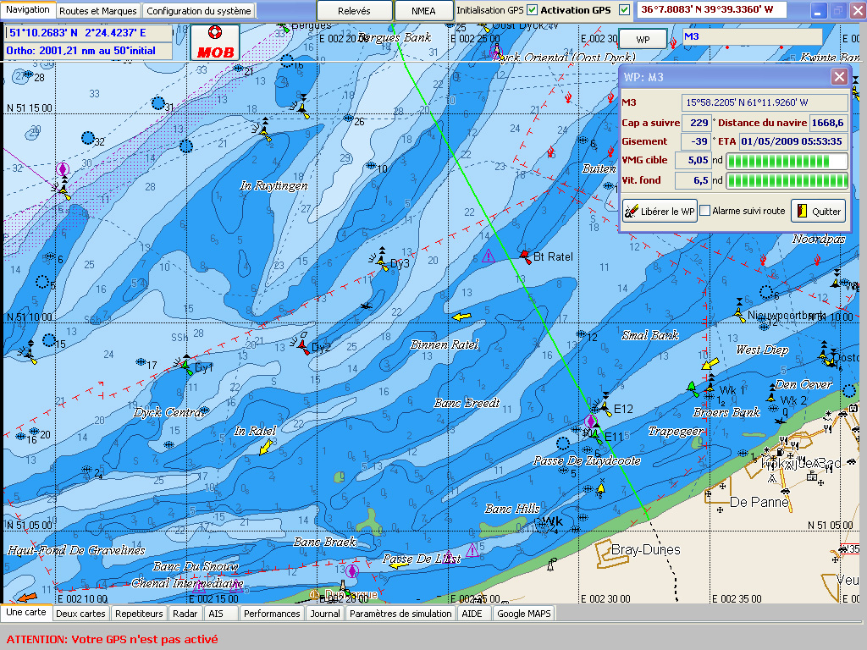Click the Vit. fond value 6,5
The width and height of the screenshot is (867, 650).
pyautogui.click(x=693, y=180)
